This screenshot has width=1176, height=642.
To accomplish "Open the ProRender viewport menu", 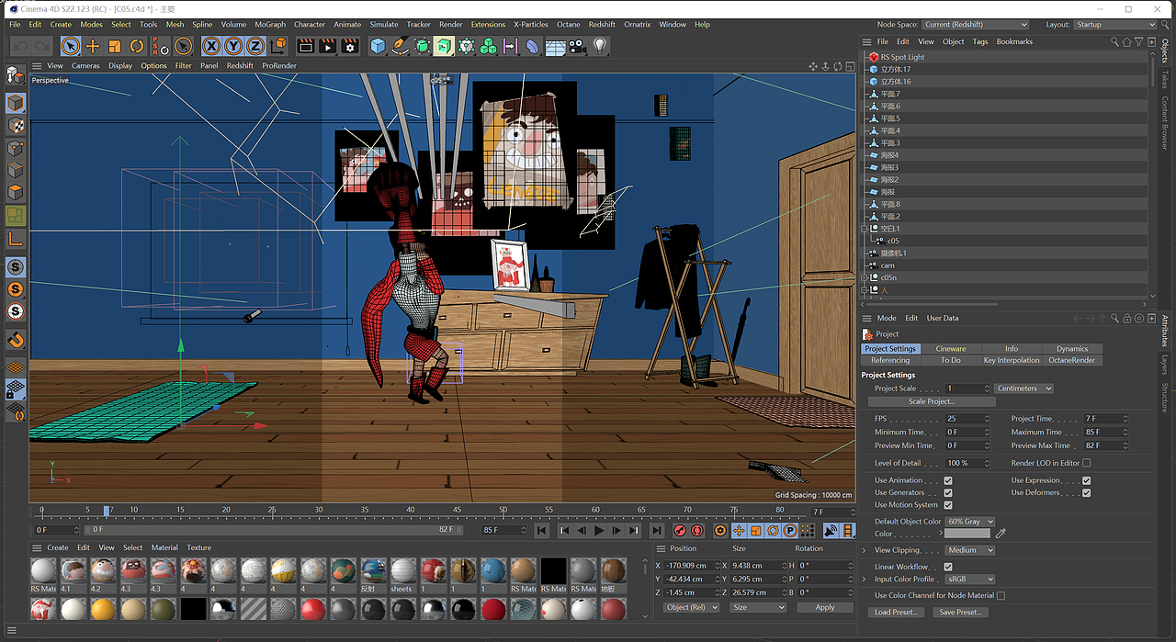I will 279,66.
